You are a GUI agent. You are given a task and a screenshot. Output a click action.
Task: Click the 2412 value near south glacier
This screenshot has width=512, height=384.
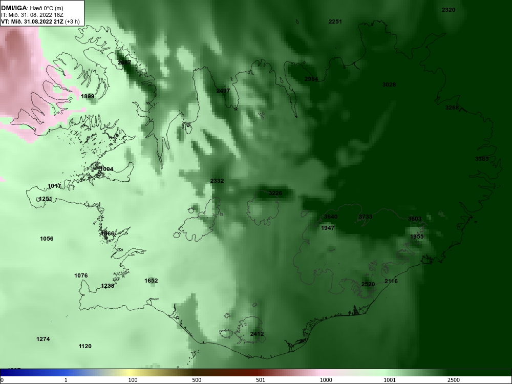click(x=257, y=334)
